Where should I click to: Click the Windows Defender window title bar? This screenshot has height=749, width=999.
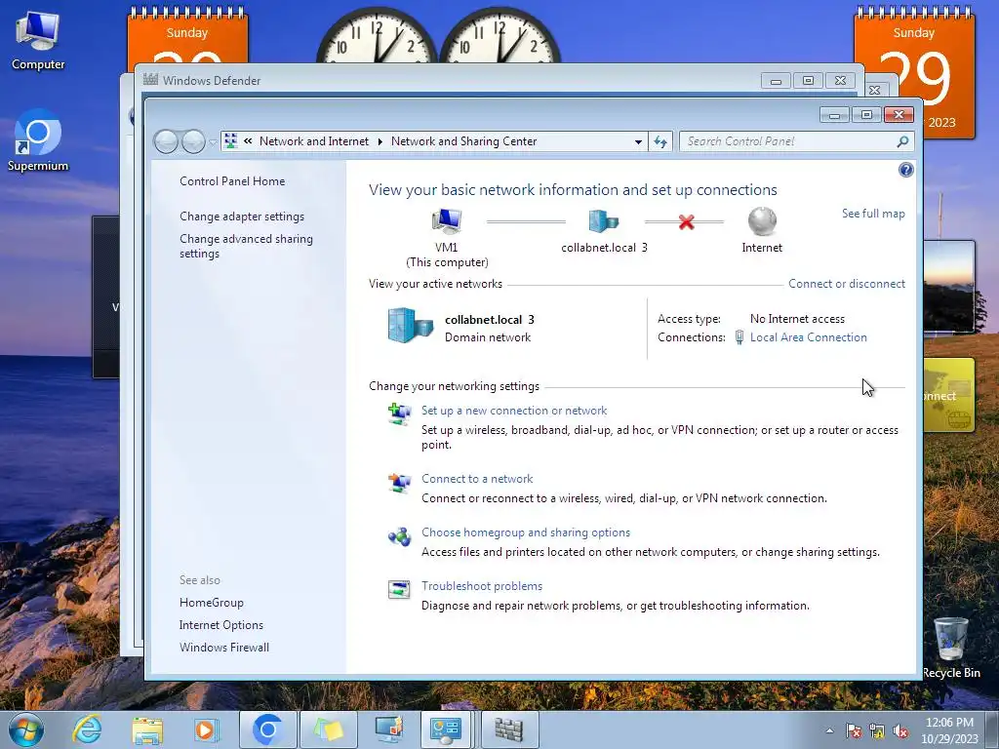[446, 80]
